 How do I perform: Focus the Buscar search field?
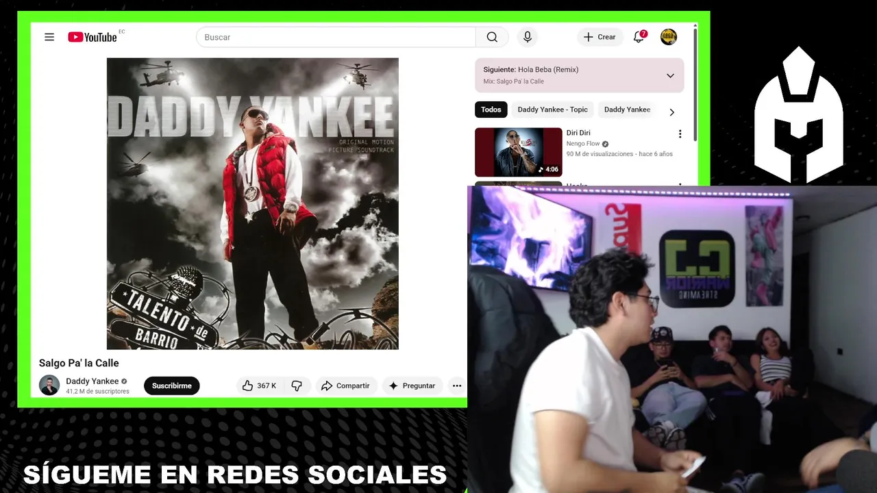pos(336,37)
